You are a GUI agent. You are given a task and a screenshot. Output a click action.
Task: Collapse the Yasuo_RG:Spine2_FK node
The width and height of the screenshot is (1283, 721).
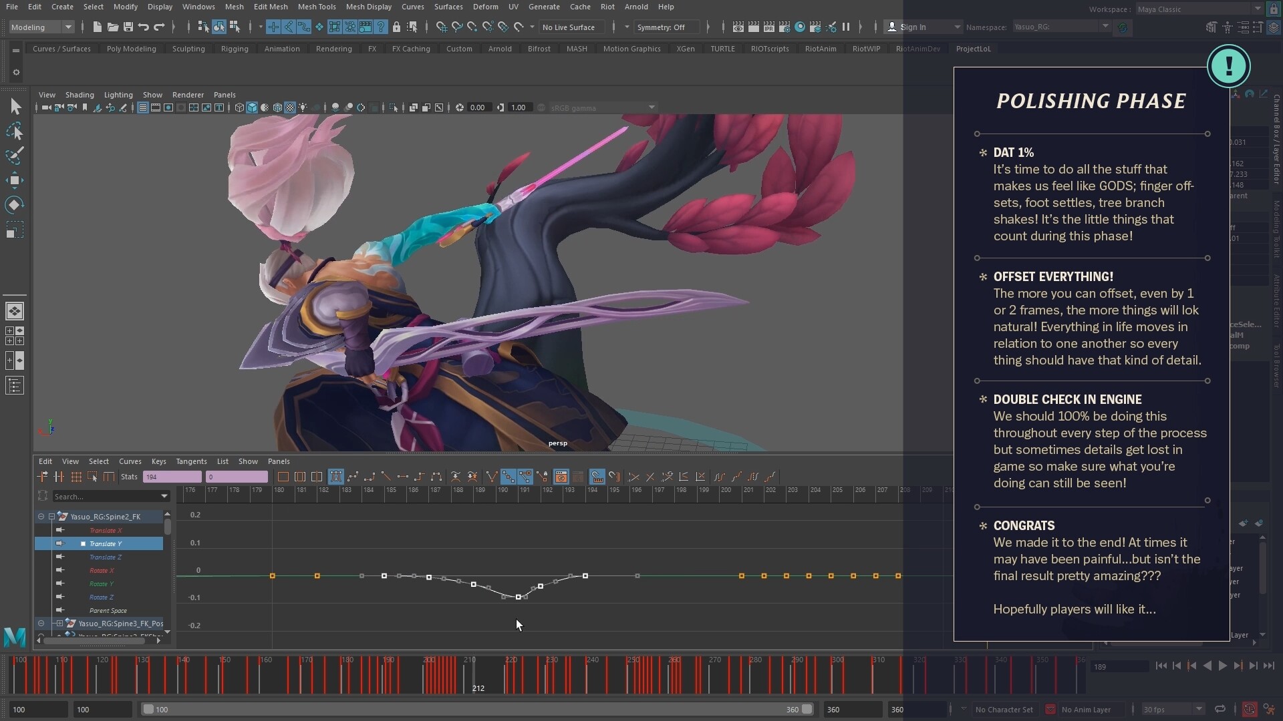pyautogui.click(x=51, y=517)
